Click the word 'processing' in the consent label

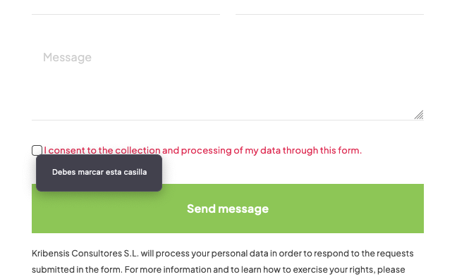[x=207, y=151]
